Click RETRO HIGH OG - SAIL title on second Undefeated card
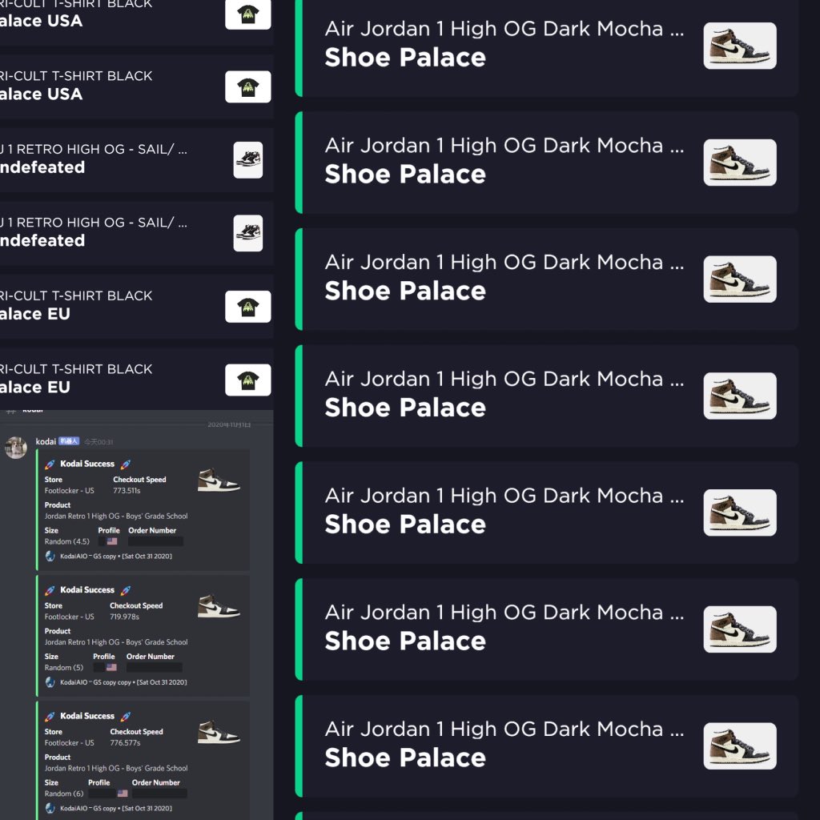This screenshot has width=820, height=820. pos(94,223)
